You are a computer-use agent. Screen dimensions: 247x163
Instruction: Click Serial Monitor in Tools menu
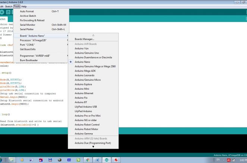(x=27, y=25)
